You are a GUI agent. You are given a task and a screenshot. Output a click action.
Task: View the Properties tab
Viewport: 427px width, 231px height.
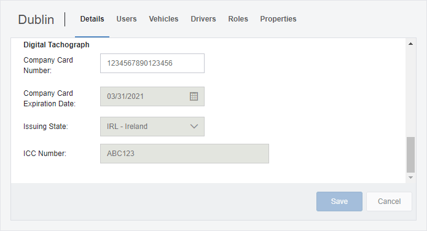click(278, 19)
